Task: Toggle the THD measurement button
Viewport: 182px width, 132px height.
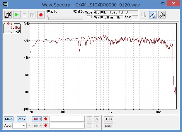Action: click(x=109, y=119)
